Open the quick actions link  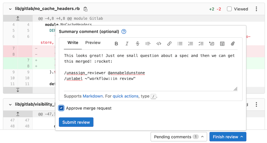[x=125, y=96]
